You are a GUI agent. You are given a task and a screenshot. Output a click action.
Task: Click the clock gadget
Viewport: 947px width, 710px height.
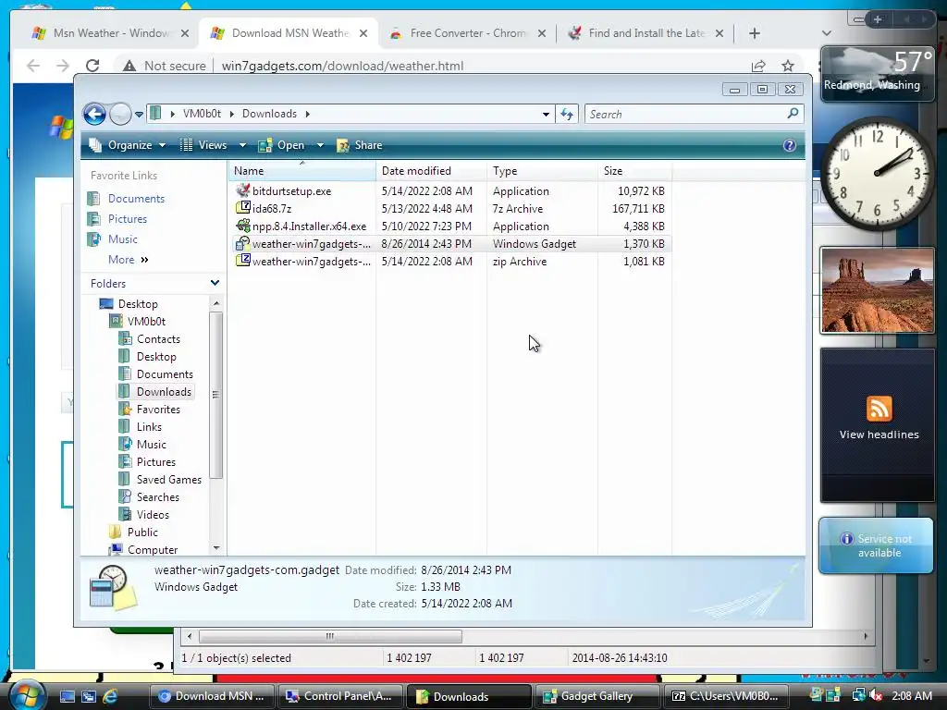[877, 173]
